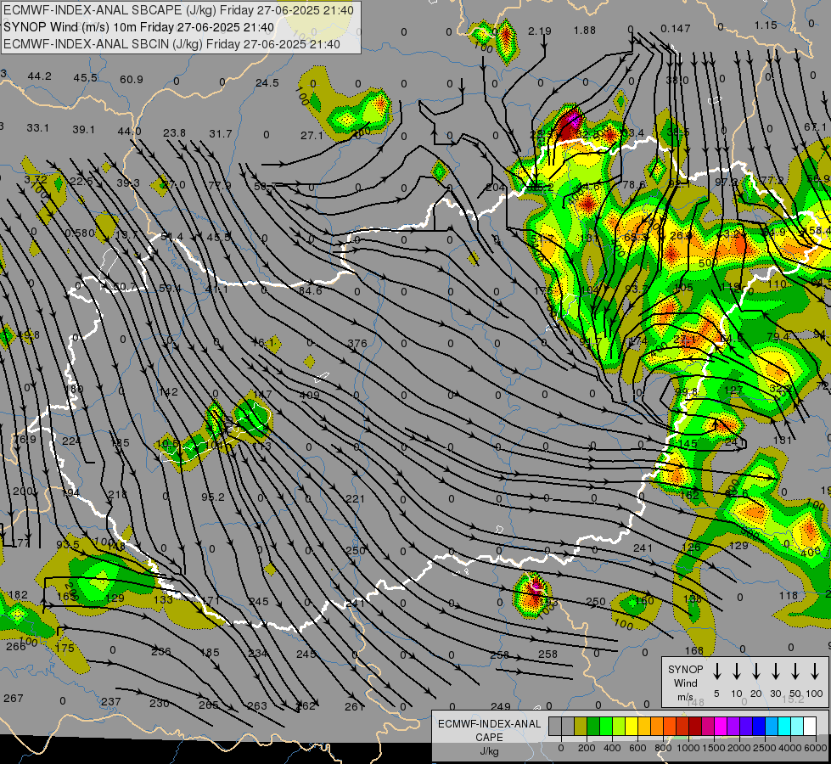The width and height of the screenshot is (831, 764).
Task: Click the 1000 tick label on CAPE scale
Action: (689, 748)
